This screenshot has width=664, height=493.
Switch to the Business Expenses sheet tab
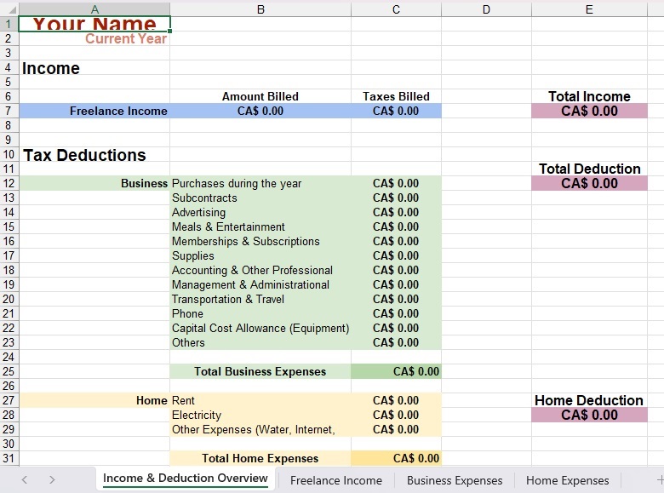tap(455, 481)
